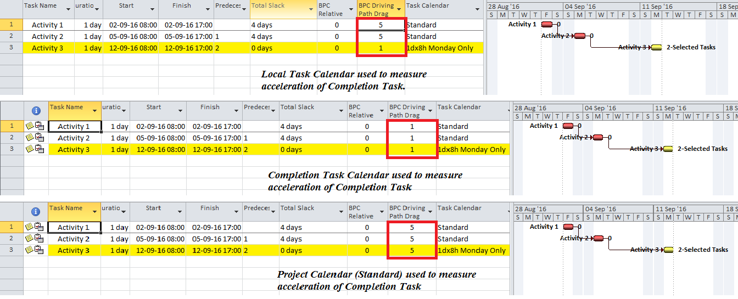The height and width of the screenshot is (299, 738).
Task: Open the note icon of Activity 1 in middle grid
Action: click(30, 126)
